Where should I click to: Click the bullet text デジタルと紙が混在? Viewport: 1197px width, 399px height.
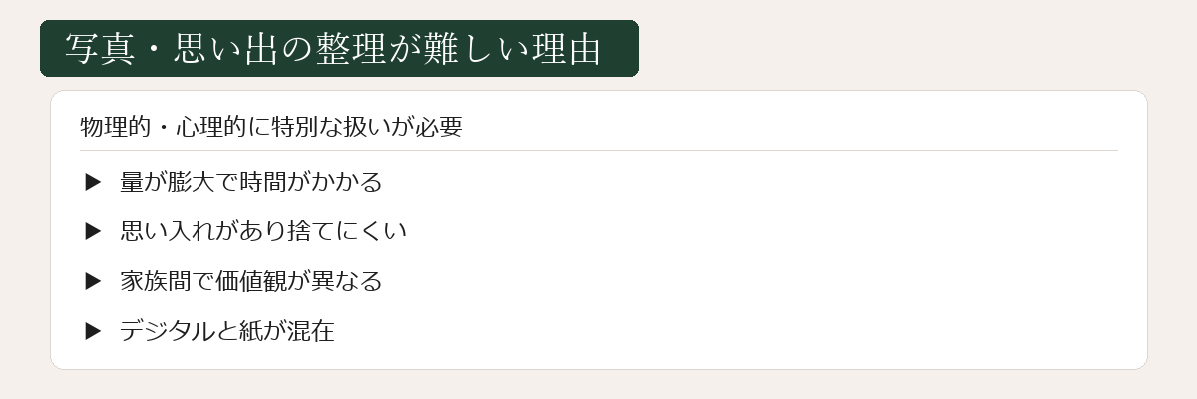click(226, 331)
